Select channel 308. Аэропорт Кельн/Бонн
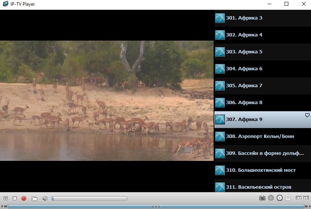This screenshot has height=209, width=311. pos(263,136)
